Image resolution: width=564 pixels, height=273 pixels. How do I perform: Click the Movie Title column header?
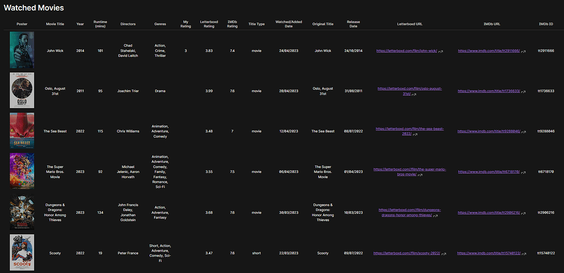(x=55, y=24)
